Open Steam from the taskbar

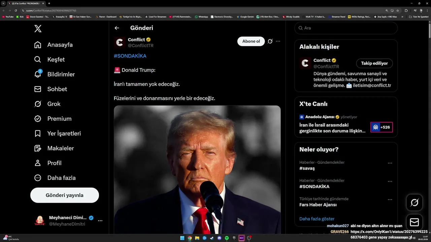tap(212, 238)
